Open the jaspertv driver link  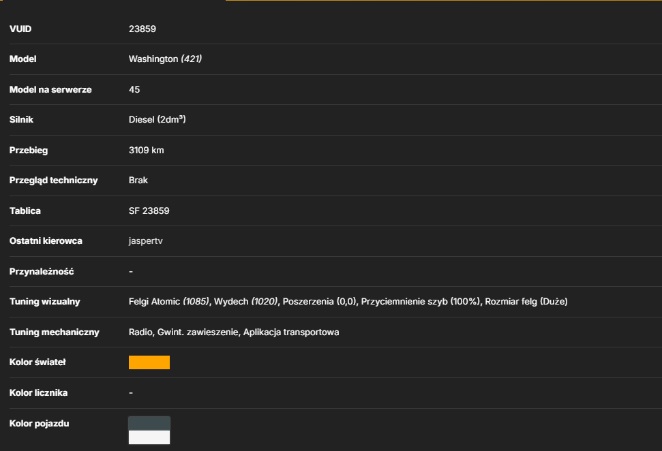point(146,241)
